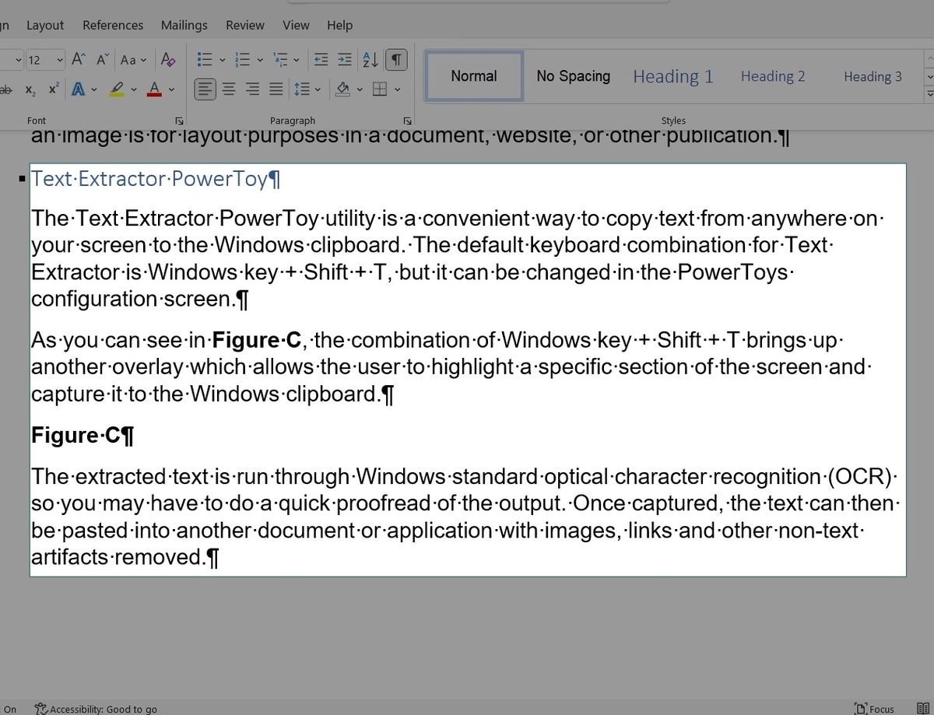The image size is (934, 715).
Task: Open the Mailings ribbon tab
Action: [184, 25]
